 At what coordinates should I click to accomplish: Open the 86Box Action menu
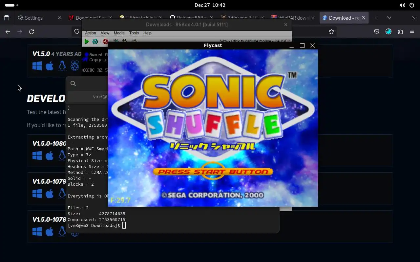point(91,33)
